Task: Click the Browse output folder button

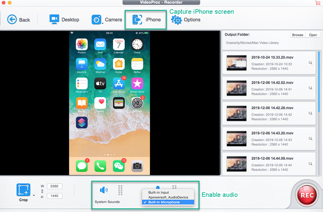Action: click(x=297, y=35)
